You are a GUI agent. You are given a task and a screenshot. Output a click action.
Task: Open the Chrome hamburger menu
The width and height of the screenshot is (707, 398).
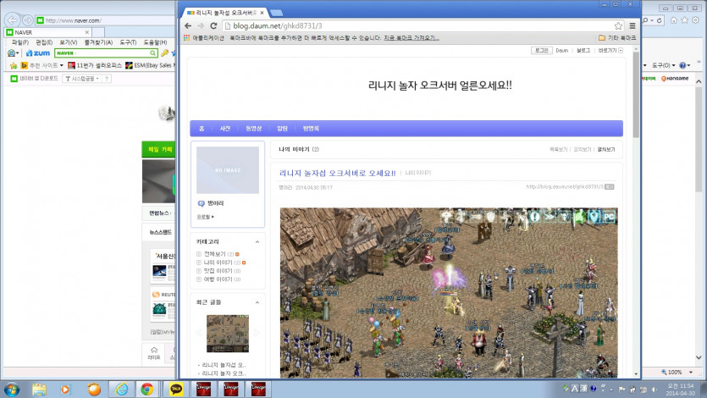pyautogui.click(x=632, y=25)
